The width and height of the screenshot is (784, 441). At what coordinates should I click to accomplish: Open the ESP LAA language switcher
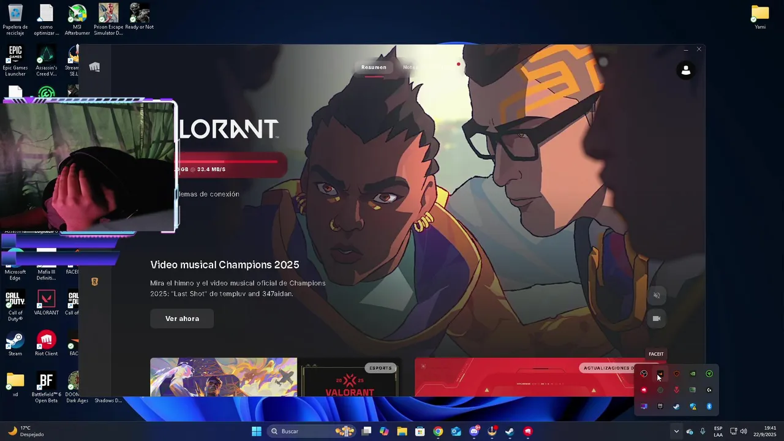click(x=718, y=431)
